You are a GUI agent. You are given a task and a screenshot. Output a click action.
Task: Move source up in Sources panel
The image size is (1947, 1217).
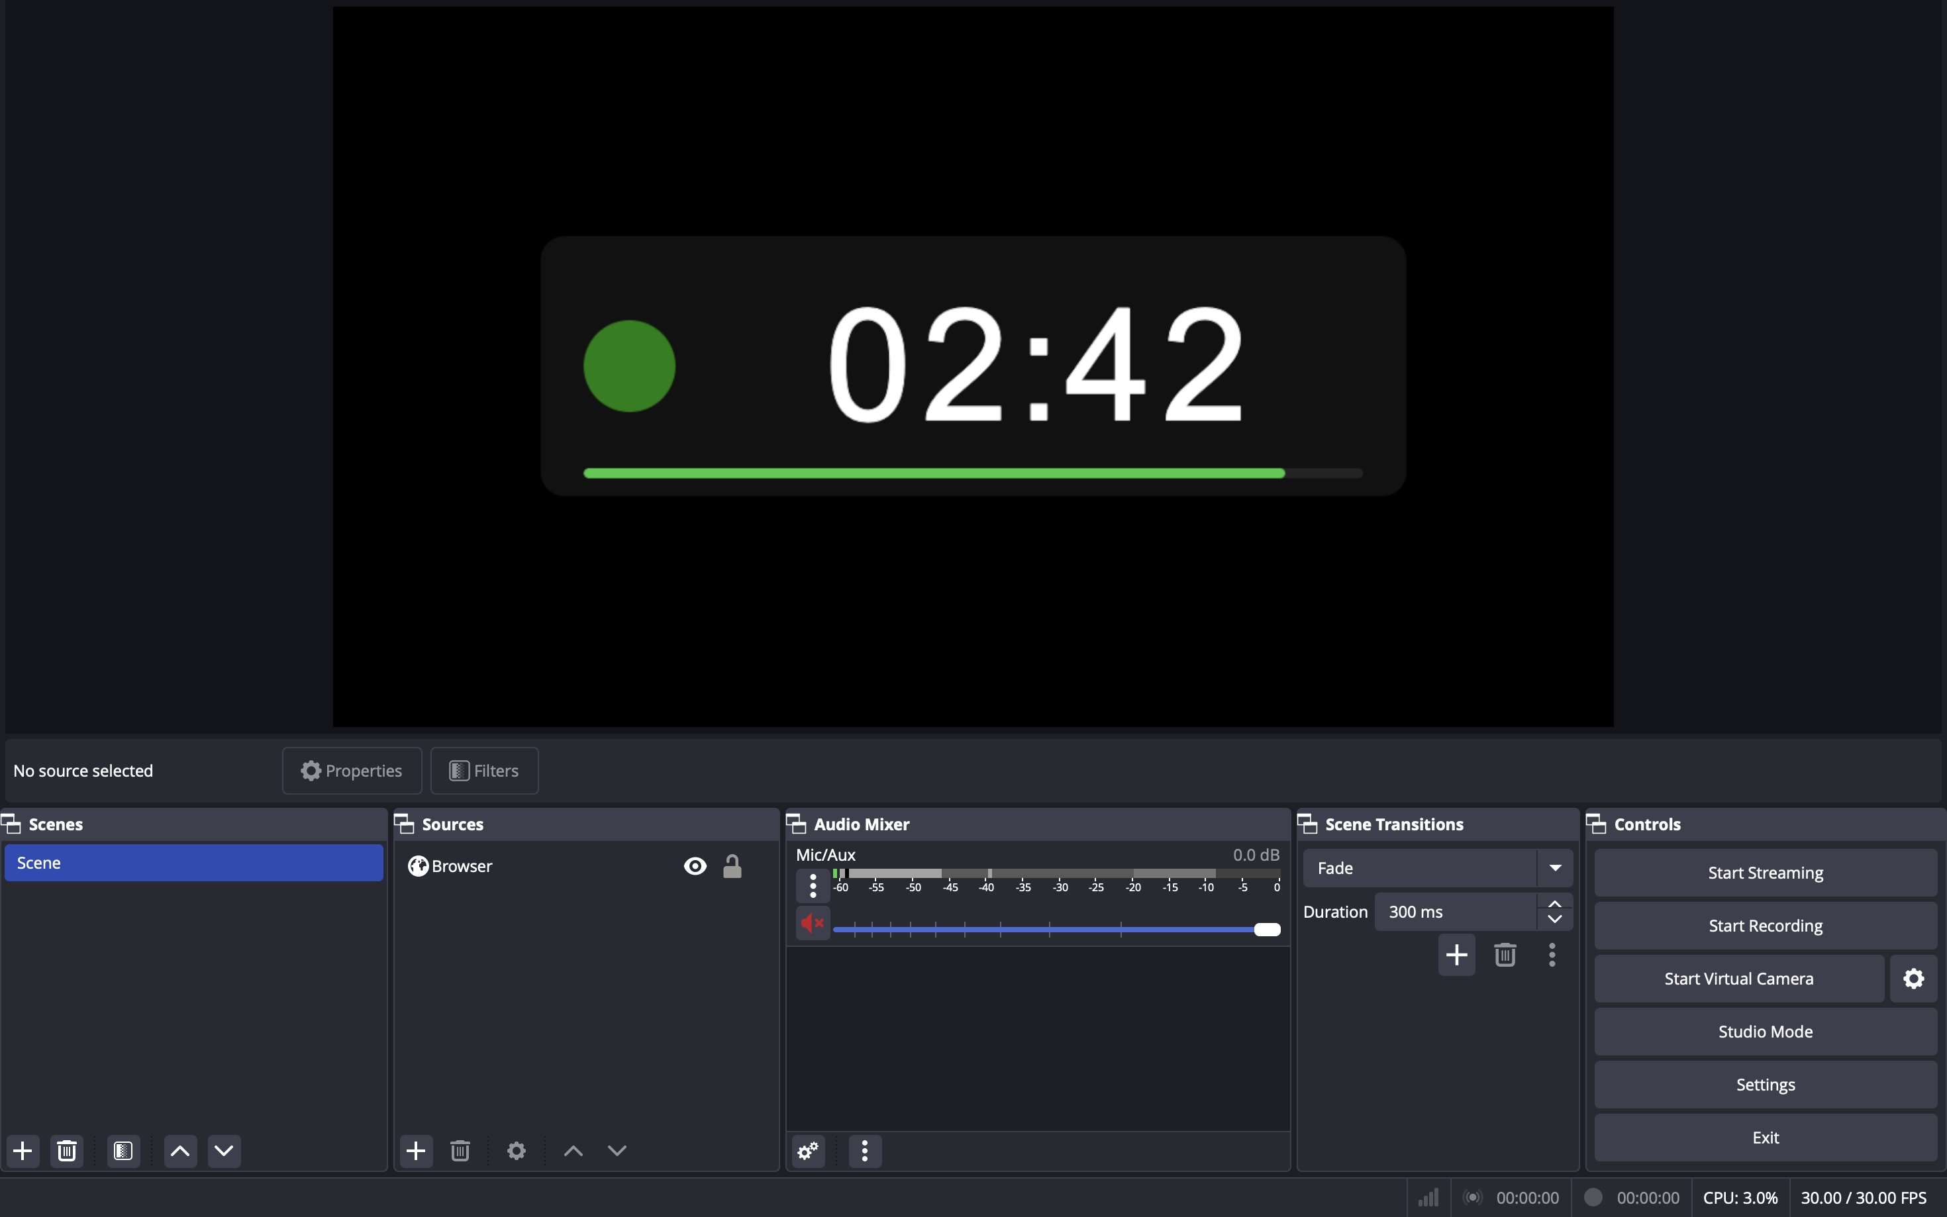click(x=573, y=1150)
